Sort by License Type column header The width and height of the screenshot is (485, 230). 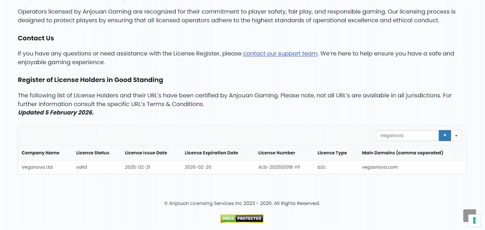click(x=332, y=153)
